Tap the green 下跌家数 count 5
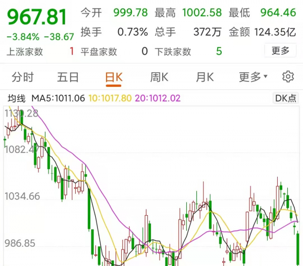The width and height of the screenshot is (303, 266). point(219,51)
